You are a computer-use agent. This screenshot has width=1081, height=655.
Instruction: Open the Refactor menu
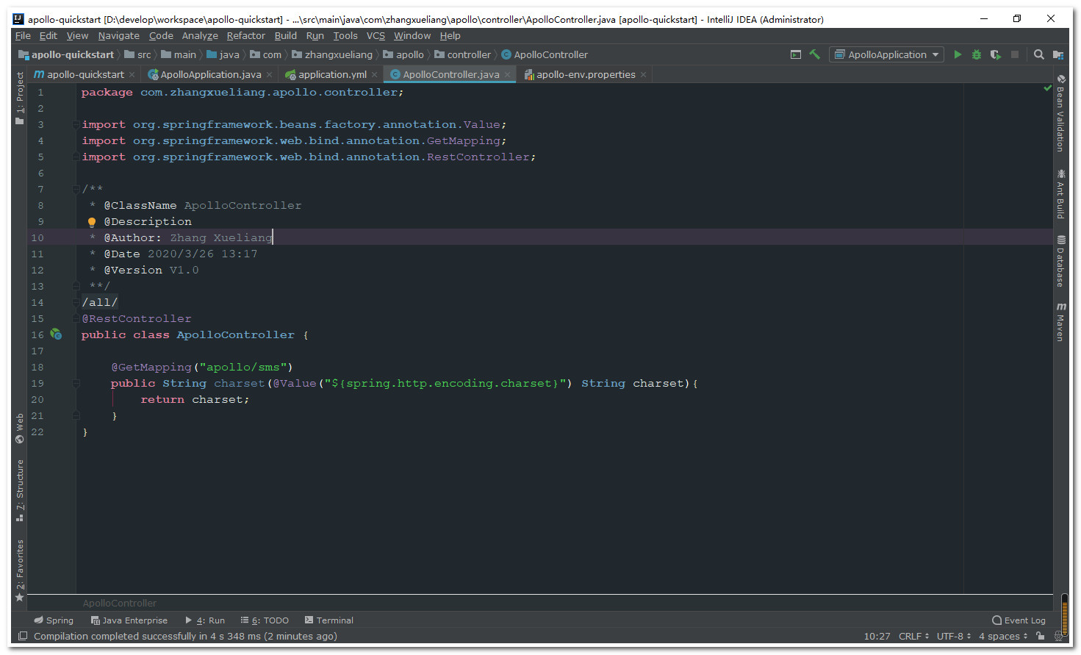pyautogui.click(x=245, y=35)
